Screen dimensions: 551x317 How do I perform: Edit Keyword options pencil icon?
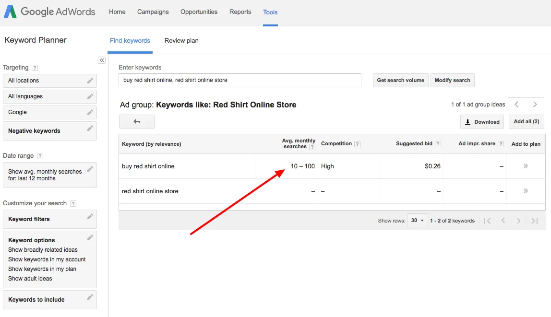tap(90, 238)
